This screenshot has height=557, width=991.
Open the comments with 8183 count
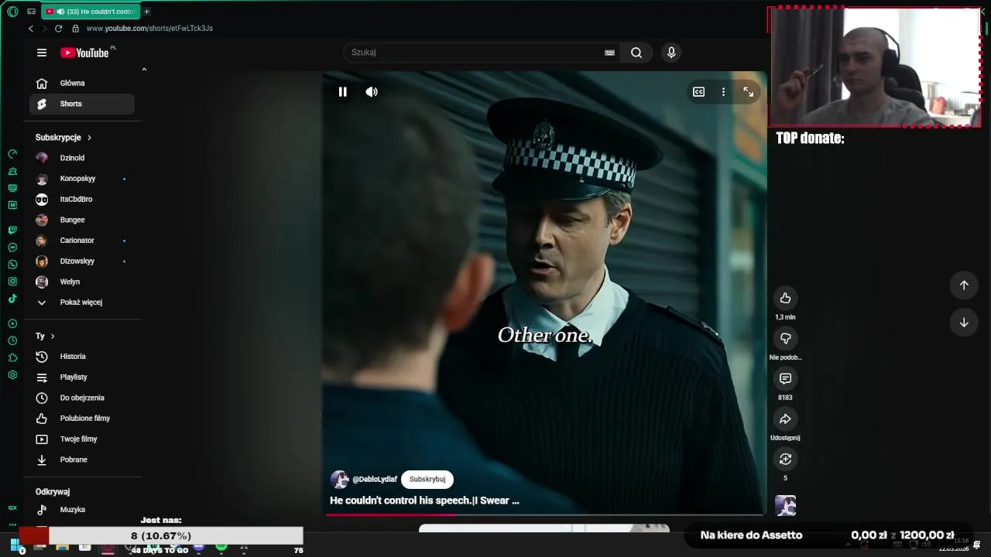pos(785,378)
